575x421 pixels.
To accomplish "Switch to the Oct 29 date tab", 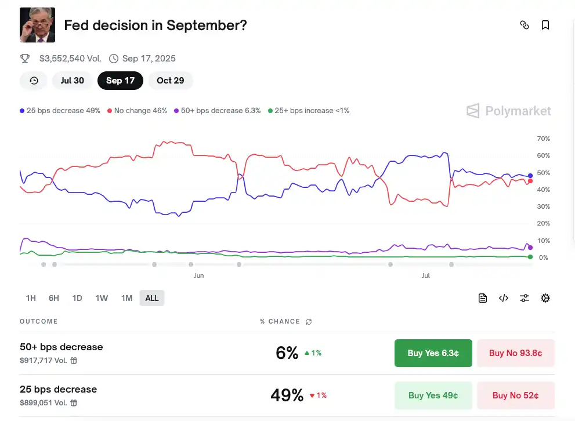I will pos(171,81).
